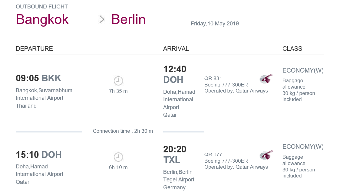
Task: Click the Friday, 10 May 2019 date
Action: click(x=215, y=24)
